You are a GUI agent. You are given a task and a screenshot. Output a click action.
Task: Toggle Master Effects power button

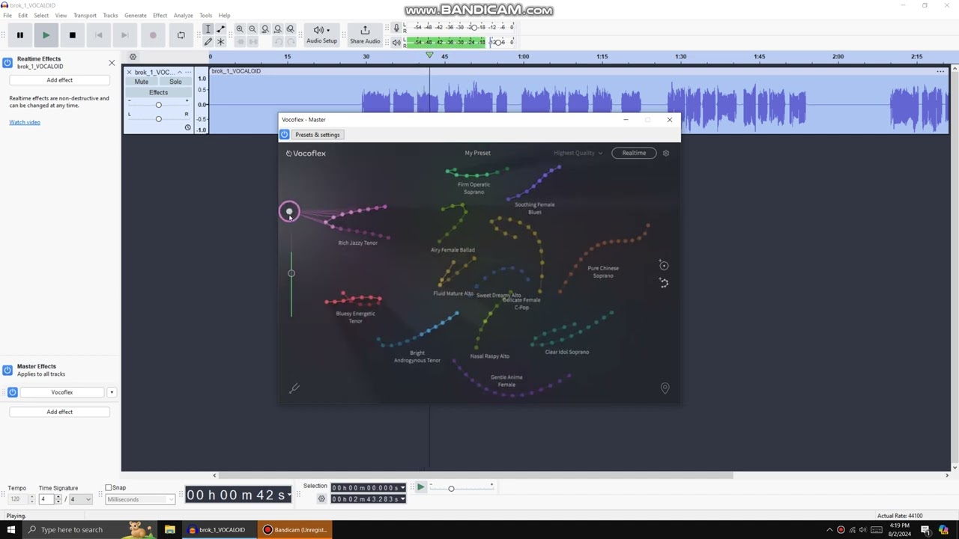point(7,370)
